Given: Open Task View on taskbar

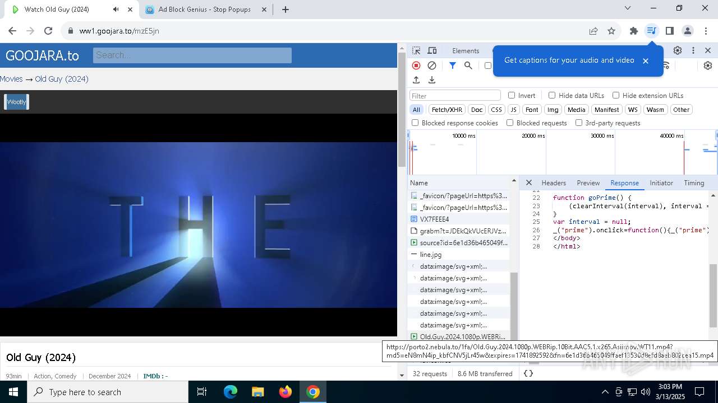Looking at the screenshot, I should click(x=202, y=392).
